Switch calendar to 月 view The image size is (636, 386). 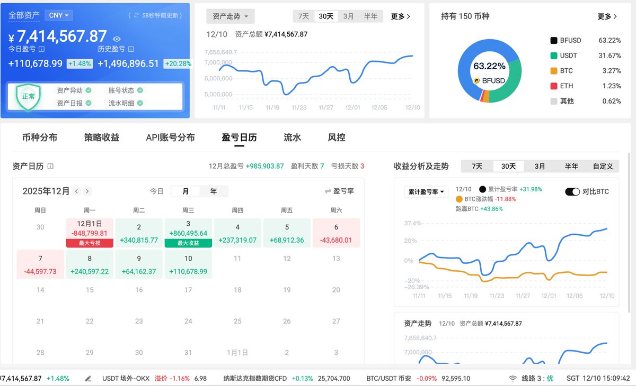(185, 191)
